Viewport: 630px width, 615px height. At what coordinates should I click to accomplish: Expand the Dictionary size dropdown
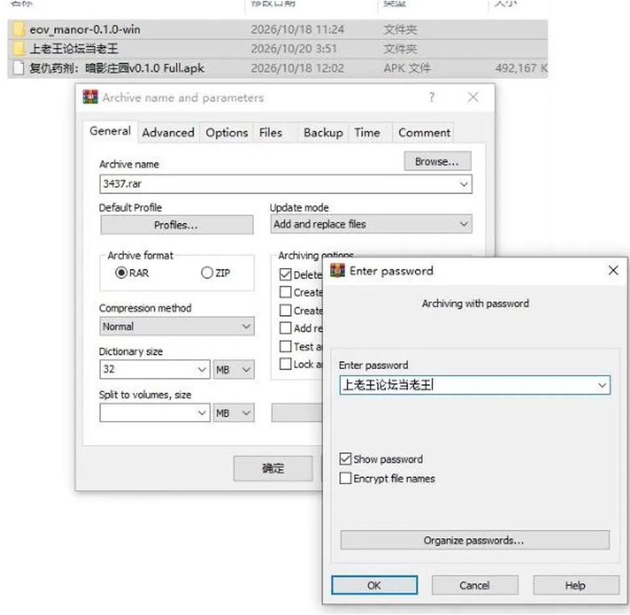pos(155,369)
